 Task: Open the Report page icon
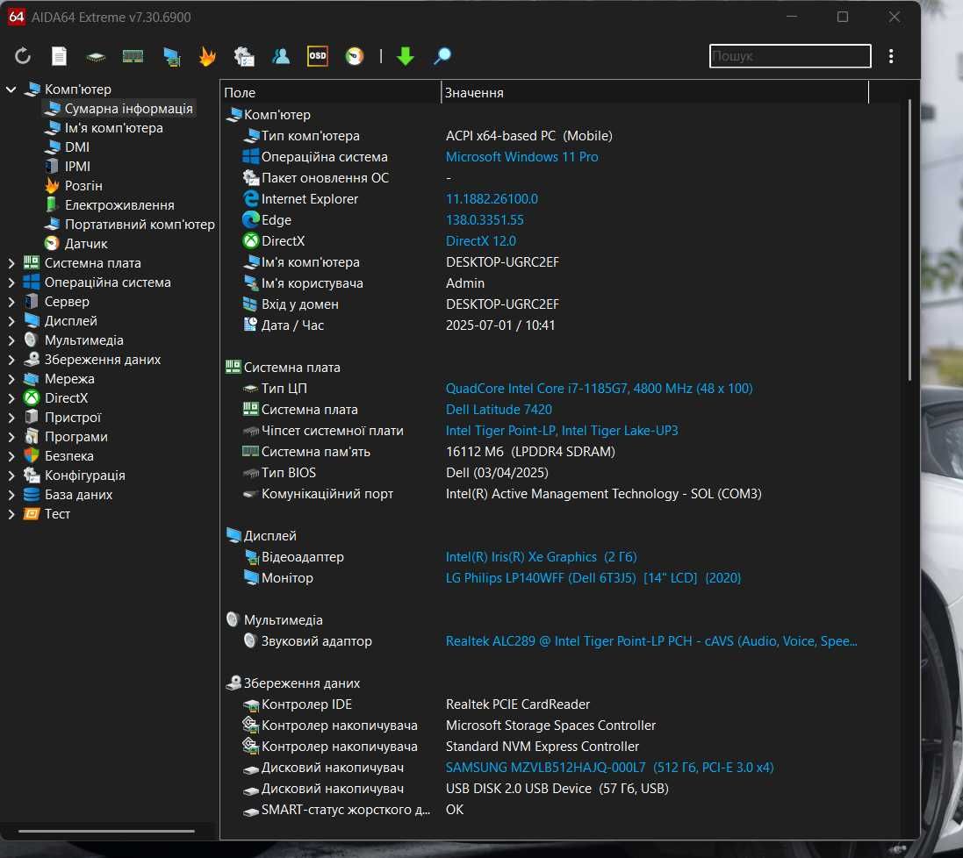(x=60, y=56)
